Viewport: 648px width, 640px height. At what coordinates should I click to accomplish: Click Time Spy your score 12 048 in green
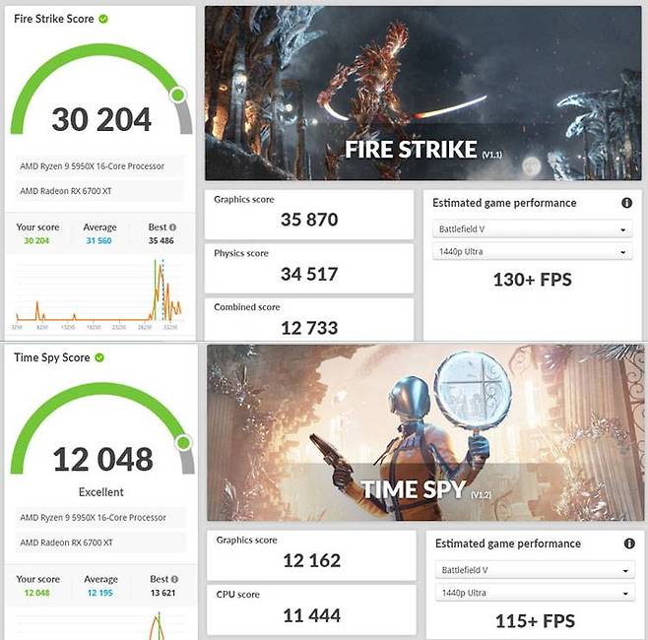tap(36, 593)
